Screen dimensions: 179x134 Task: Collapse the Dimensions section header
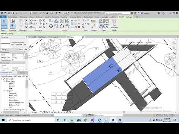13,63
